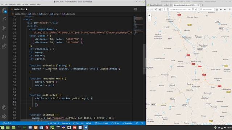
Task: Zoom in on the Leaflet map
Action: (149, 15)
